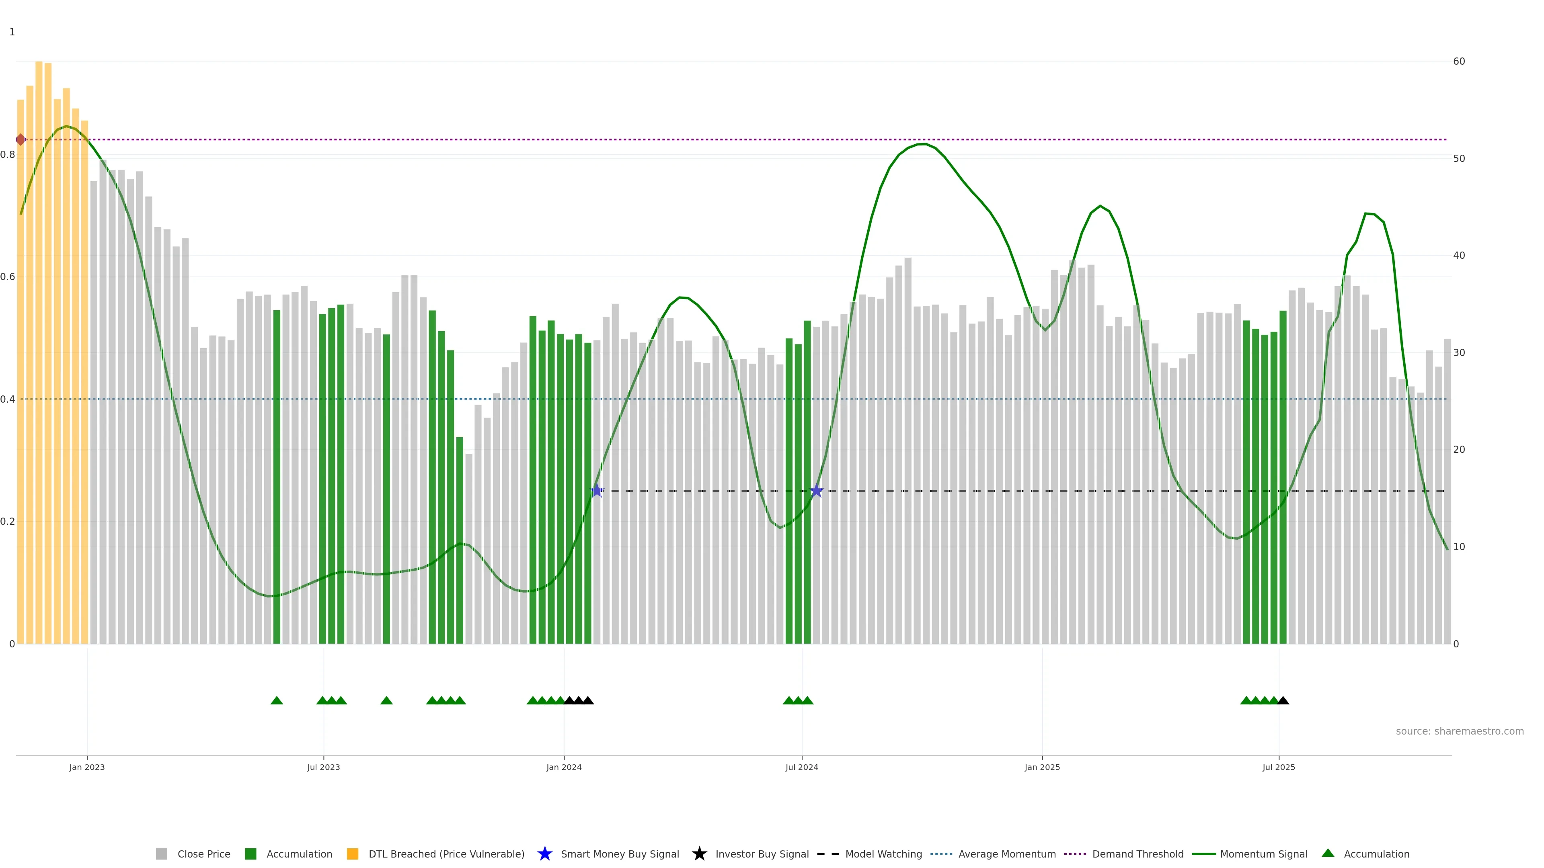The width and height of the screenshot is (1544, 868).
Task: Click the green Accumulation triangle legend icon
Action: 1328,853
